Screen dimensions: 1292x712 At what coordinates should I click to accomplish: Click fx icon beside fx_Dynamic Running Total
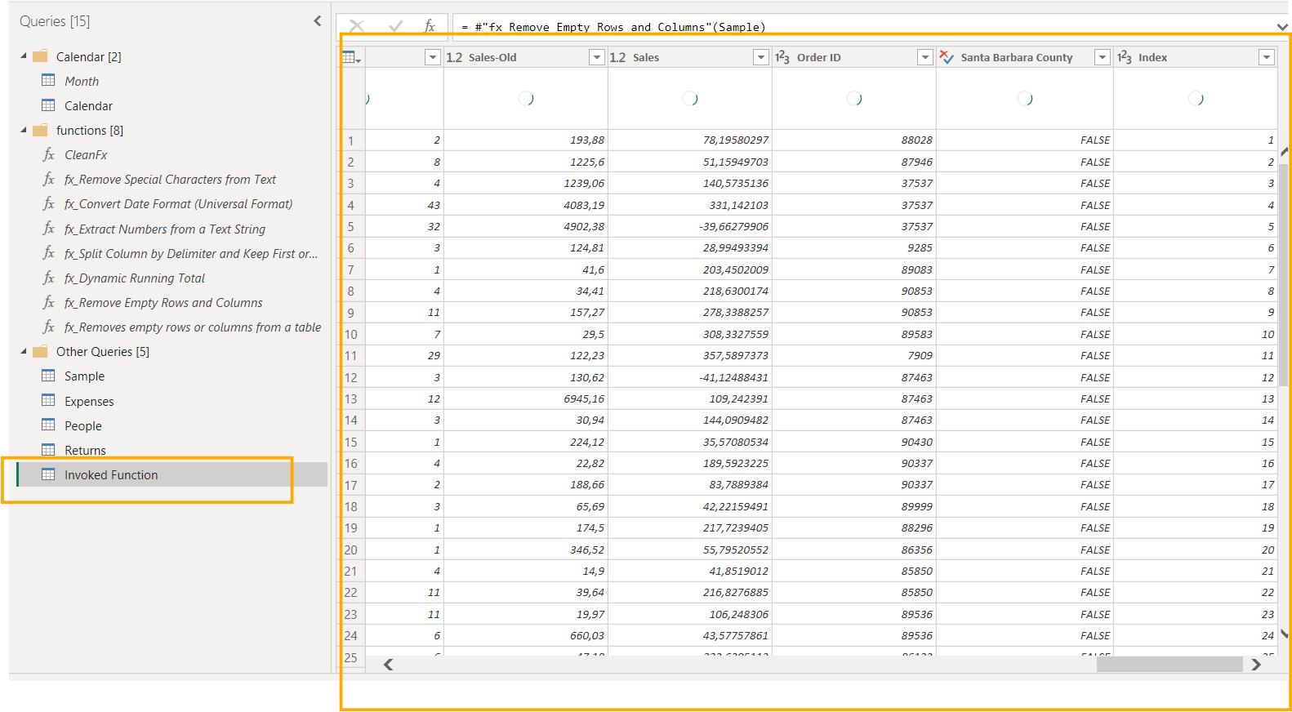pyautogui.click(x=49, y=278)
